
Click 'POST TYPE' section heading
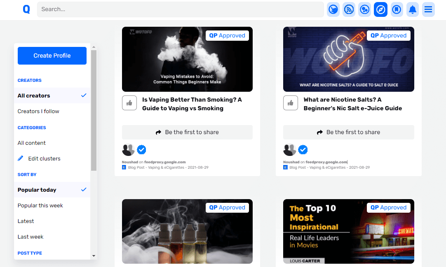(30, 253)
